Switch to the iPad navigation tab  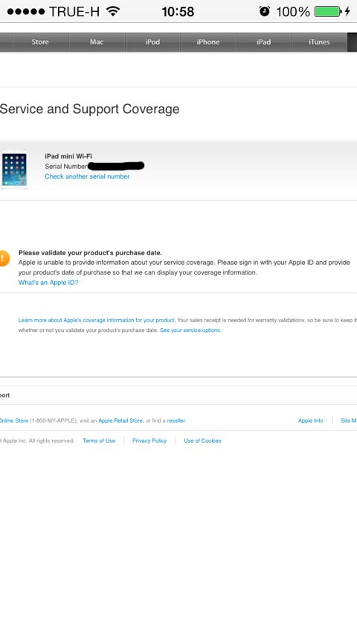pos(263,42)
